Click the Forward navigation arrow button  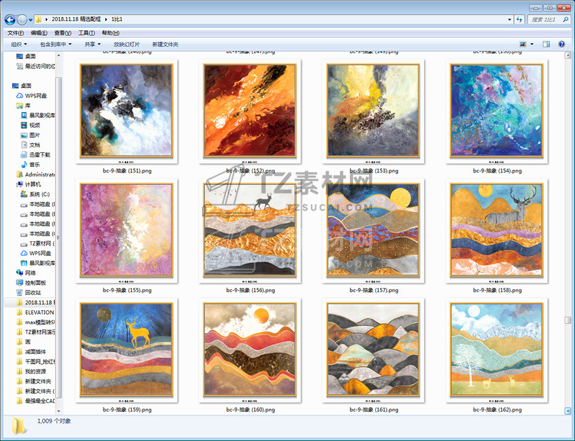click(x=22, y=19)
